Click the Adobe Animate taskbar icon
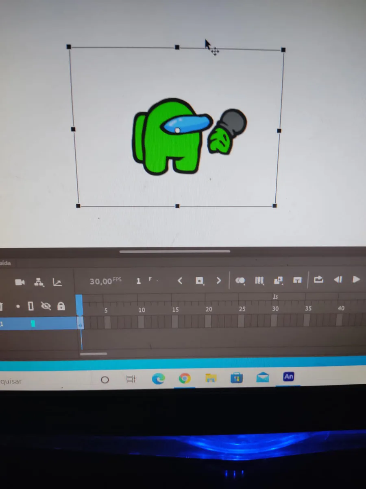The image size is (366, 489). 289,377
